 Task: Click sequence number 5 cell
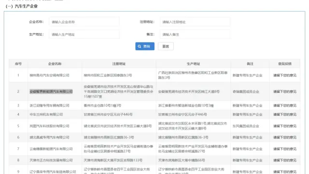point(18,126)
